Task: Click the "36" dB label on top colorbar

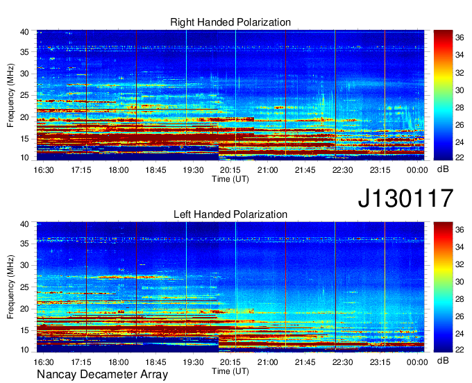Action: [460, 37]
